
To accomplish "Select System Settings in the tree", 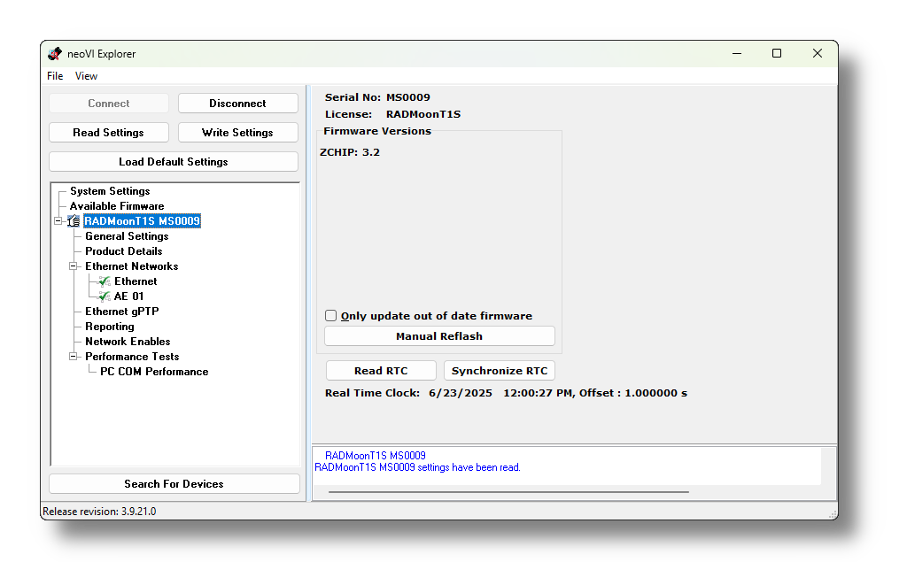I will click(x=110, y=191).
